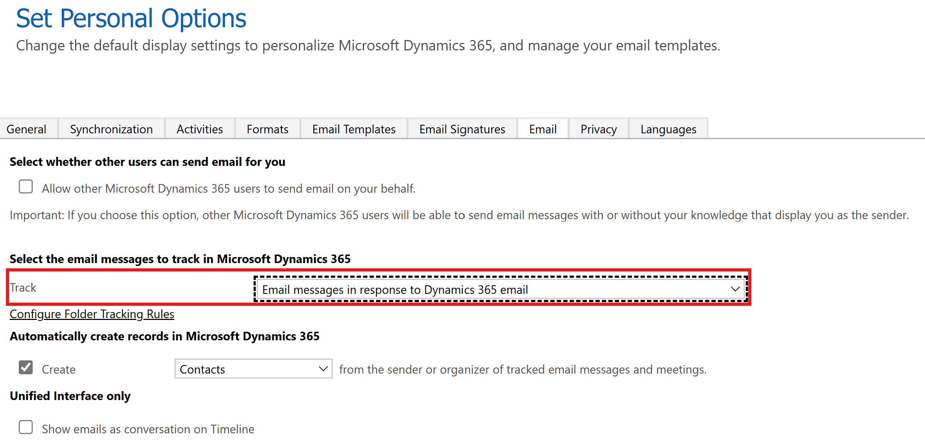
Task: Open the Privacy tab
Action: (x=598, y=129)
